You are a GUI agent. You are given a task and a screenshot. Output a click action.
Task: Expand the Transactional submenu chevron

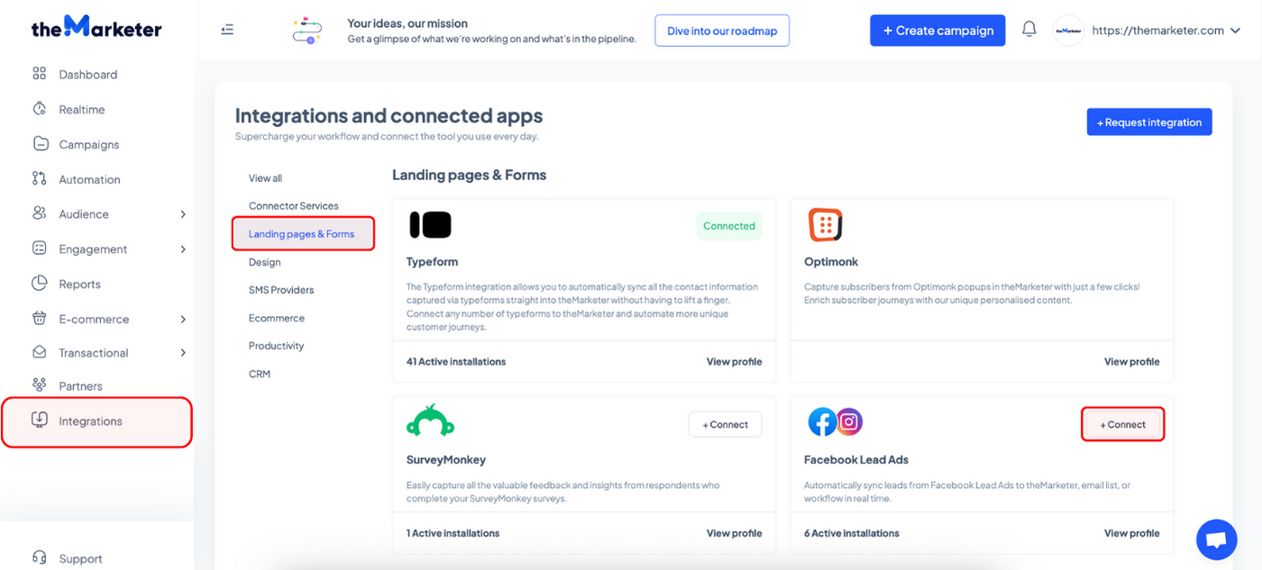(x=183, y=353)
